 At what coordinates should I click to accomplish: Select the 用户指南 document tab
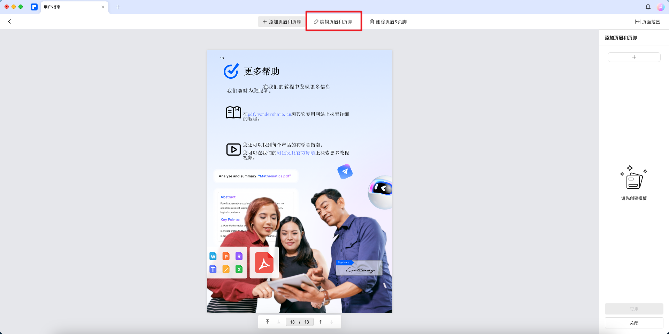56,7
